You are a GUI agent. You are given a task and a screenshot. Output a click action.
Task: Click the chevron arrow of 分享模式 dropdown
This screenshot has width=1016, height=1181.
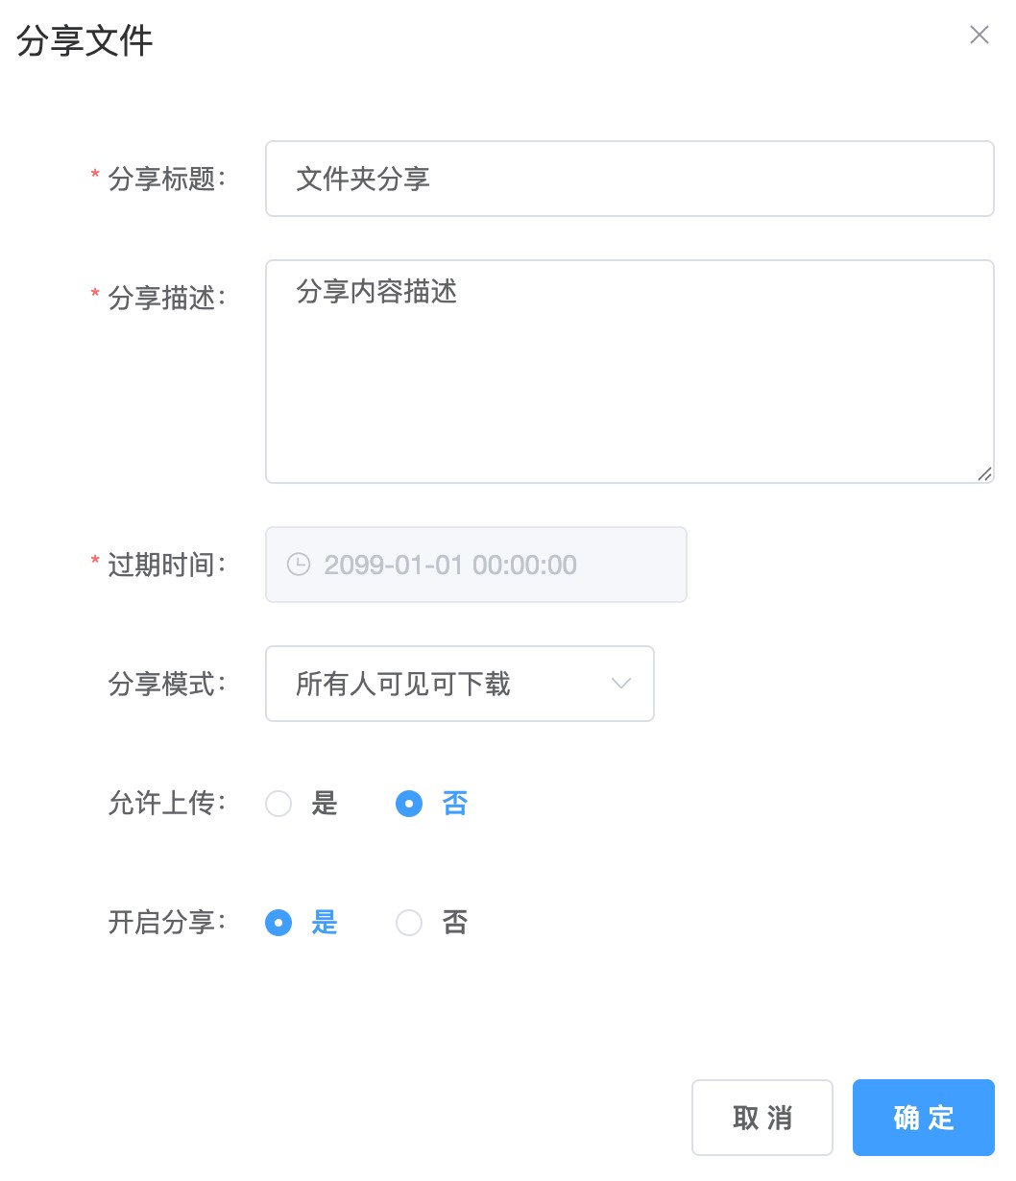click(x=621, y=684)
